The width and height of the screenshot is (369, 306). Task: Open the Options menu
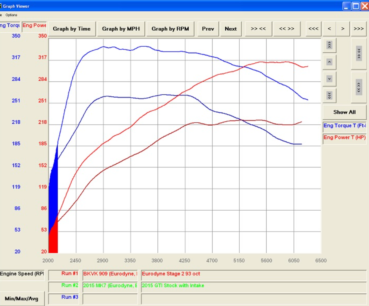coord(11,15)
